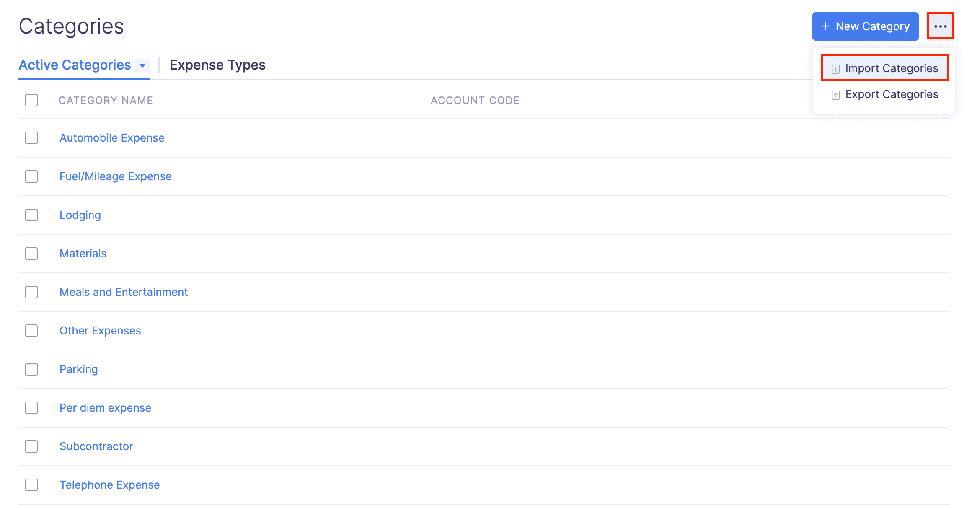The width and height of the screenshot is (972, 508).
Task: Click the New Category button
Action: click(x=865, y=26)
